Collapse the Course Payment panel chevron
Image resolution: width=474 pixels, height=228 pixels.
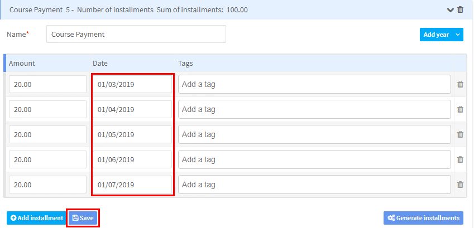point(451,10)
